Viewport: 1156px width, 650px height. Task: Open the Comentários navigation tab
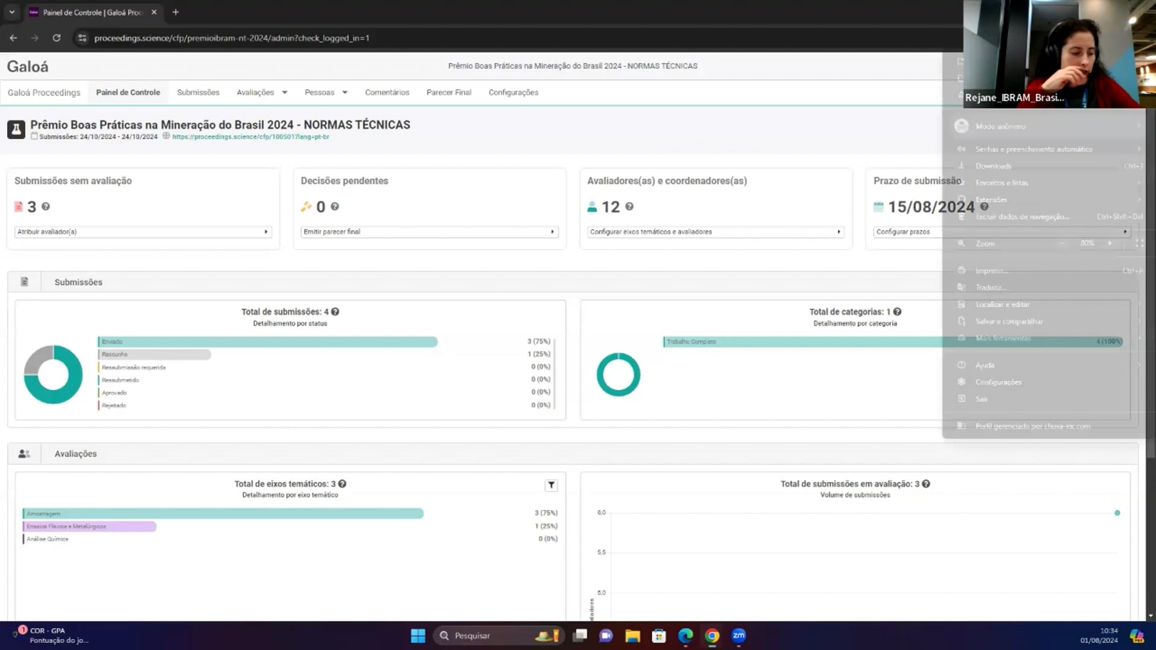click(x=387, y=93)
